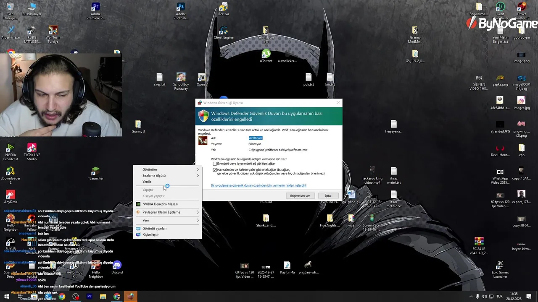
Task: Select the uTorrent desktop icon
Action: [266, 56]
